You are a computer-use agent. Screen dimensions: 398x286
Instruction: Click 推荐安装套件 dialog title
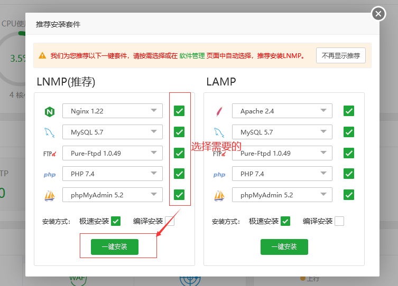[58, 24]
